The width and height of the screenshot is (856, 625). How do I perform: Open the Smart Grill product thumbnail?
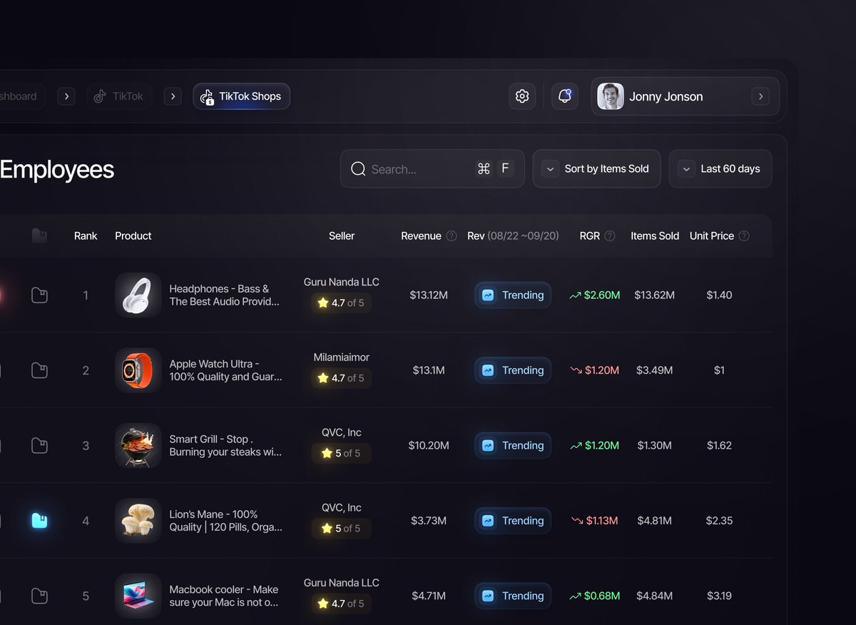click(x=138, y=445)
